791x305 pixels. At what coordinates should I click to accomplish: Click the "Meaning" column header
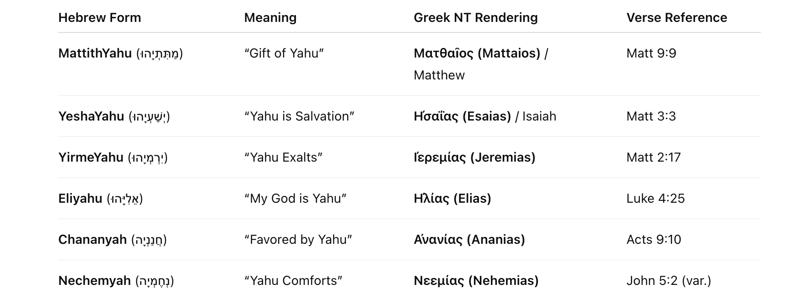point(270,18)
